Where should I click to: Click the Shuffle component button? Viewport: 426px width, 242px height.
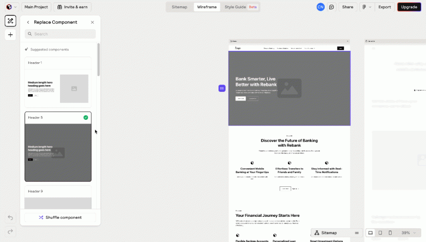60,217
